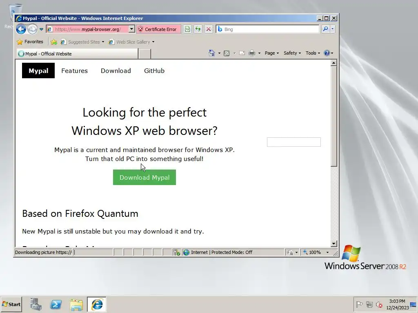Viewport: 418px width, 313px height.
Task: Open the Download nav link
Action: tap(116, 71)
